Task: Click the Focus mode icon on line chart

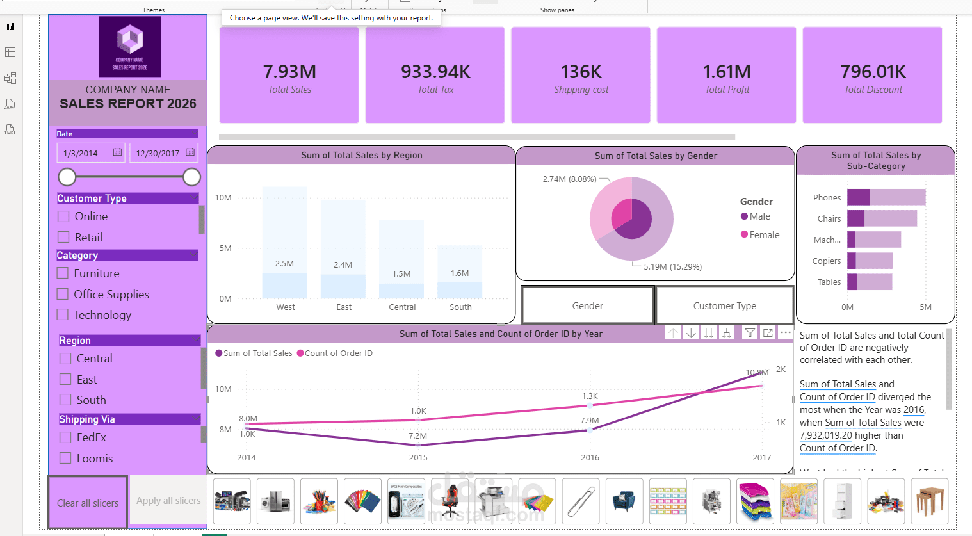Action: point(768,333)
